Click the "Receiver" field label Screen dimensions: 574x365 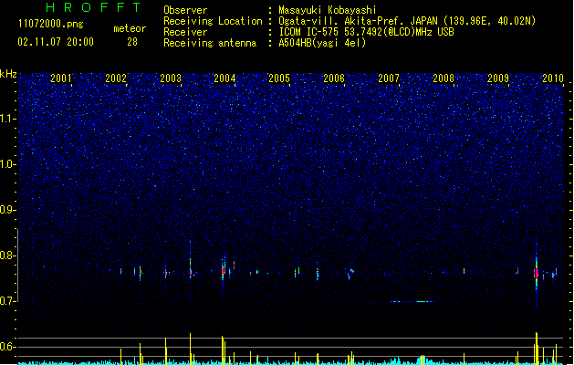point(185,32)
